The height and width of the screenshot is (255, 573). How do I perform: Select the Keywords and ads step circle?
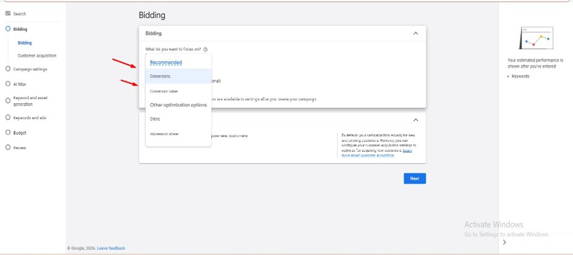tap(8, 117)
